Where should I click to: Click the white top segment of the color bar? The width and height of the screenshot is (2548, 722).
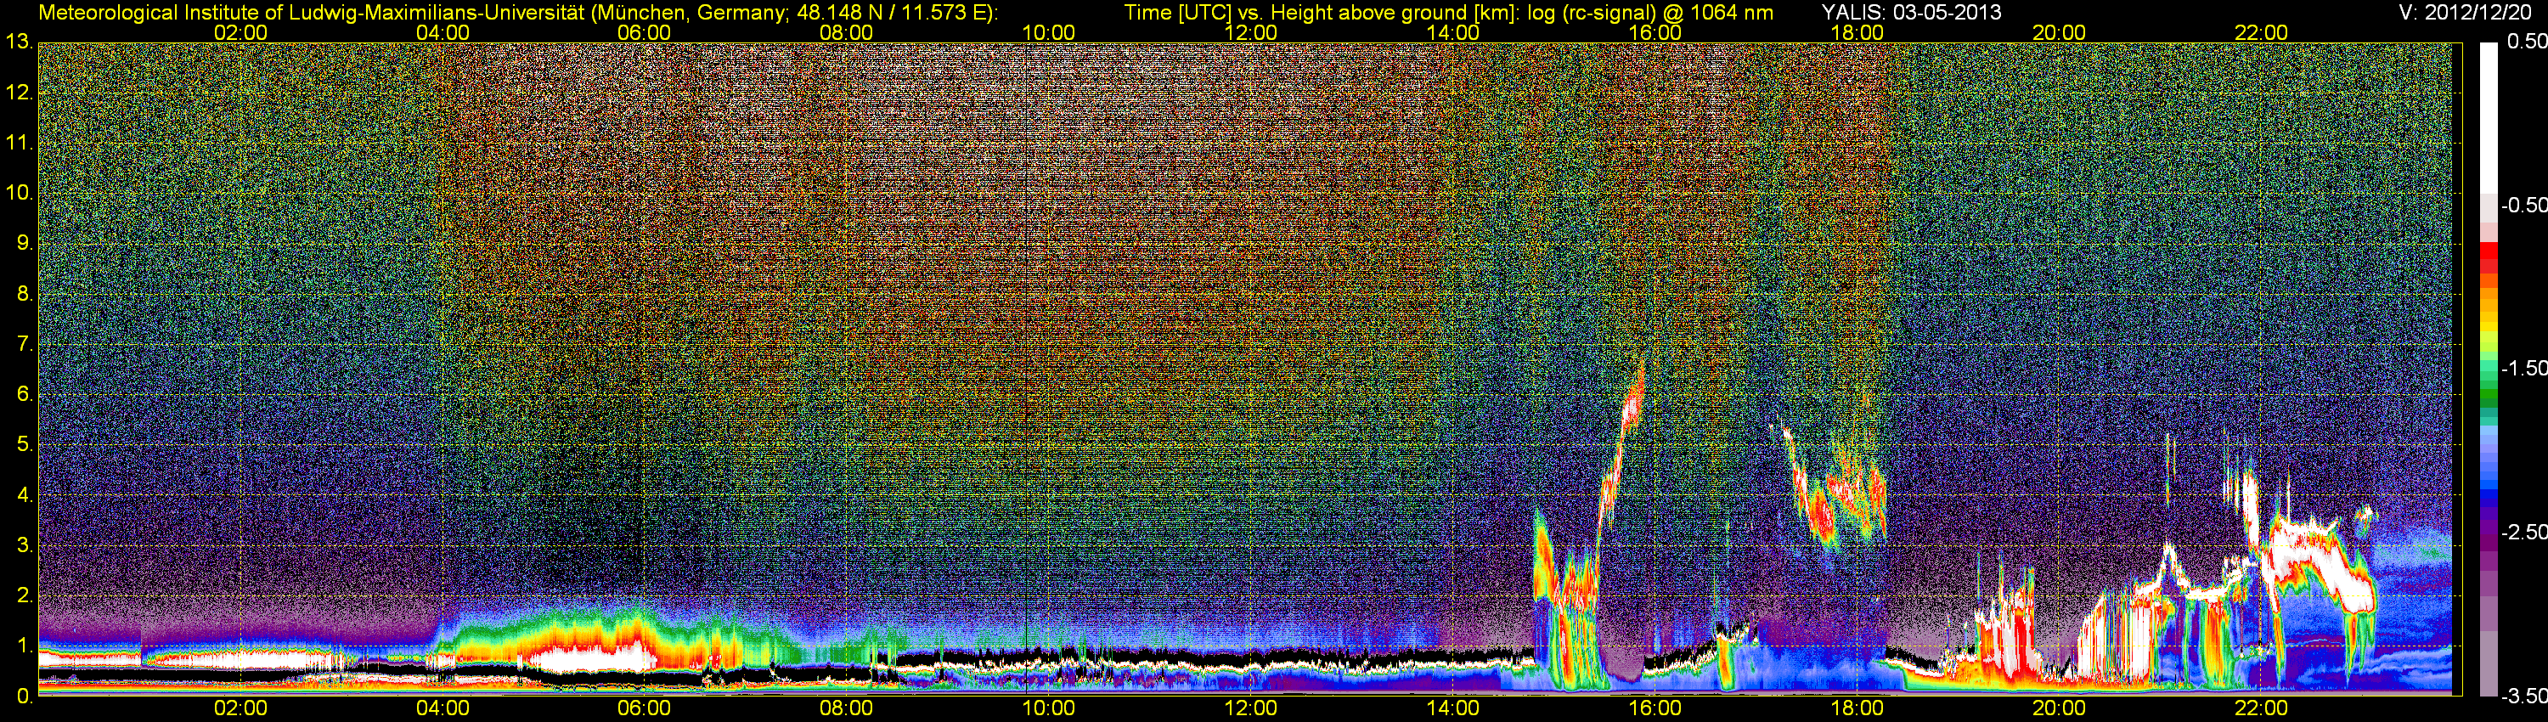click(2488, 118)
